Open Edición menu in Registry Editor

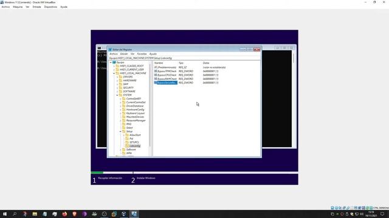pyautogui.click(x=124, y=54)
